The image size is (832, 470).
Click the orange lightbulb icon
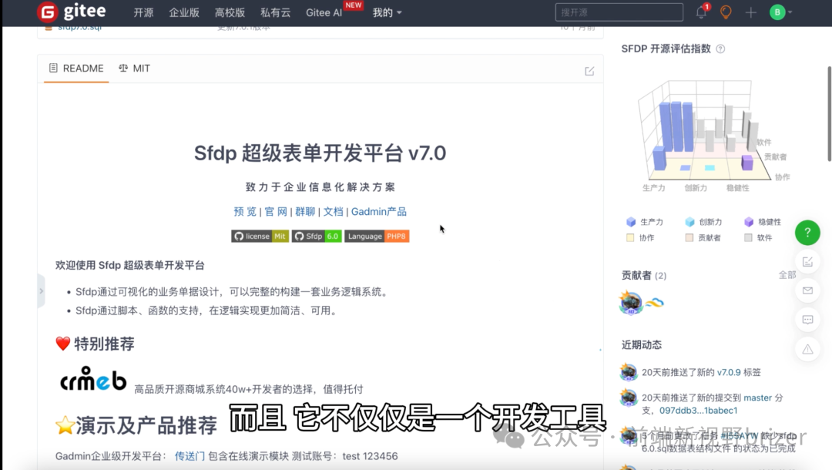[726, 12]
